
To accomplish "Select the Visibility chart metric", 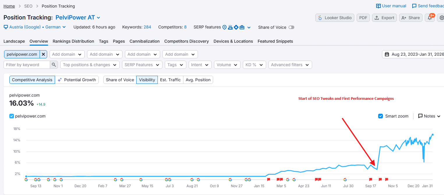I will (147, 80).
